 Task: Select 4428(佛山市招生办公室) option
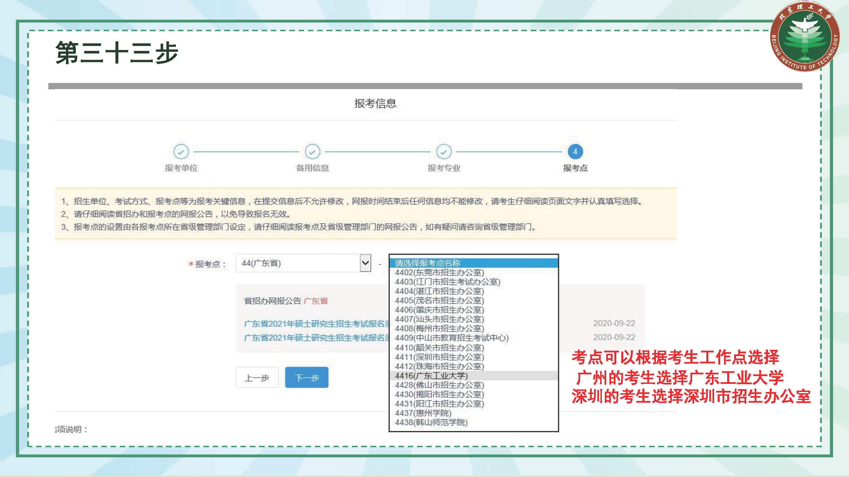tap(439, 385)
